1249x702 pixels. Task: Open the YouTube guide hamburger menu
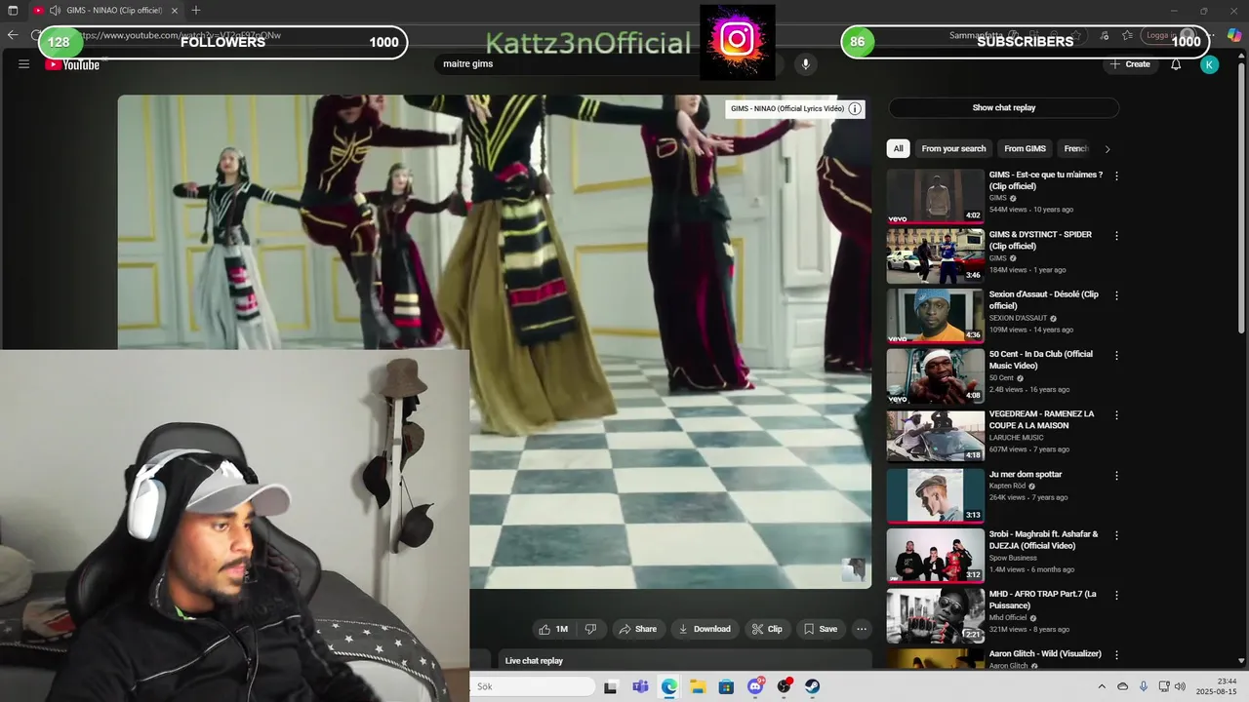[x=23, y=64]
